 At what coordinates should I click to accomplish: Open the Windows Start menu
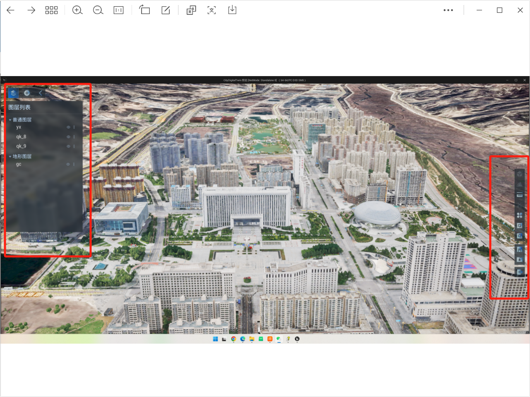(x=215, y=339)
